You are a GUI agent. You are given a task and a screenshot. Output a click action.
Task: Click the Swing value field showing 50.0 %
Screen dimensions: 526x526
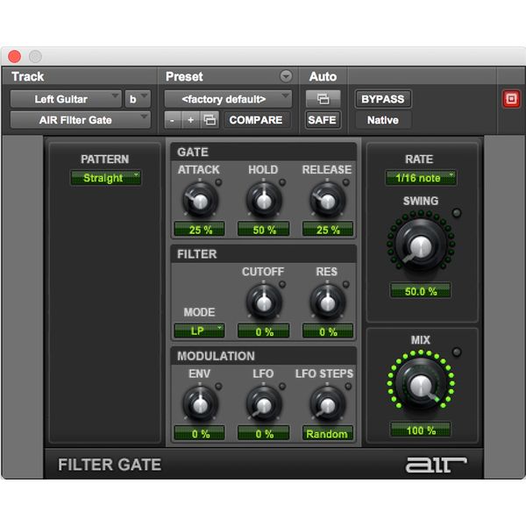pyautogui.click(x=420, y=290)
